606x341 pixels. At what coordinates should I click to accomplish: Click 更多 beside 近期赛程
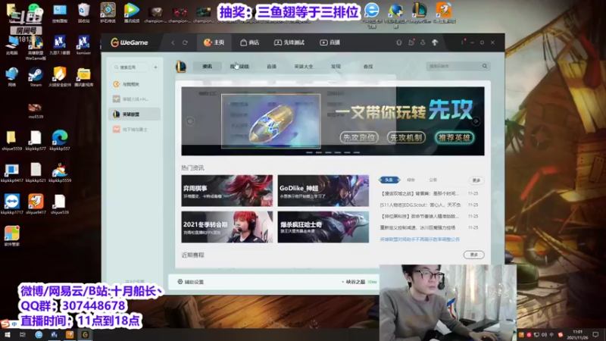tap(474, 255)
